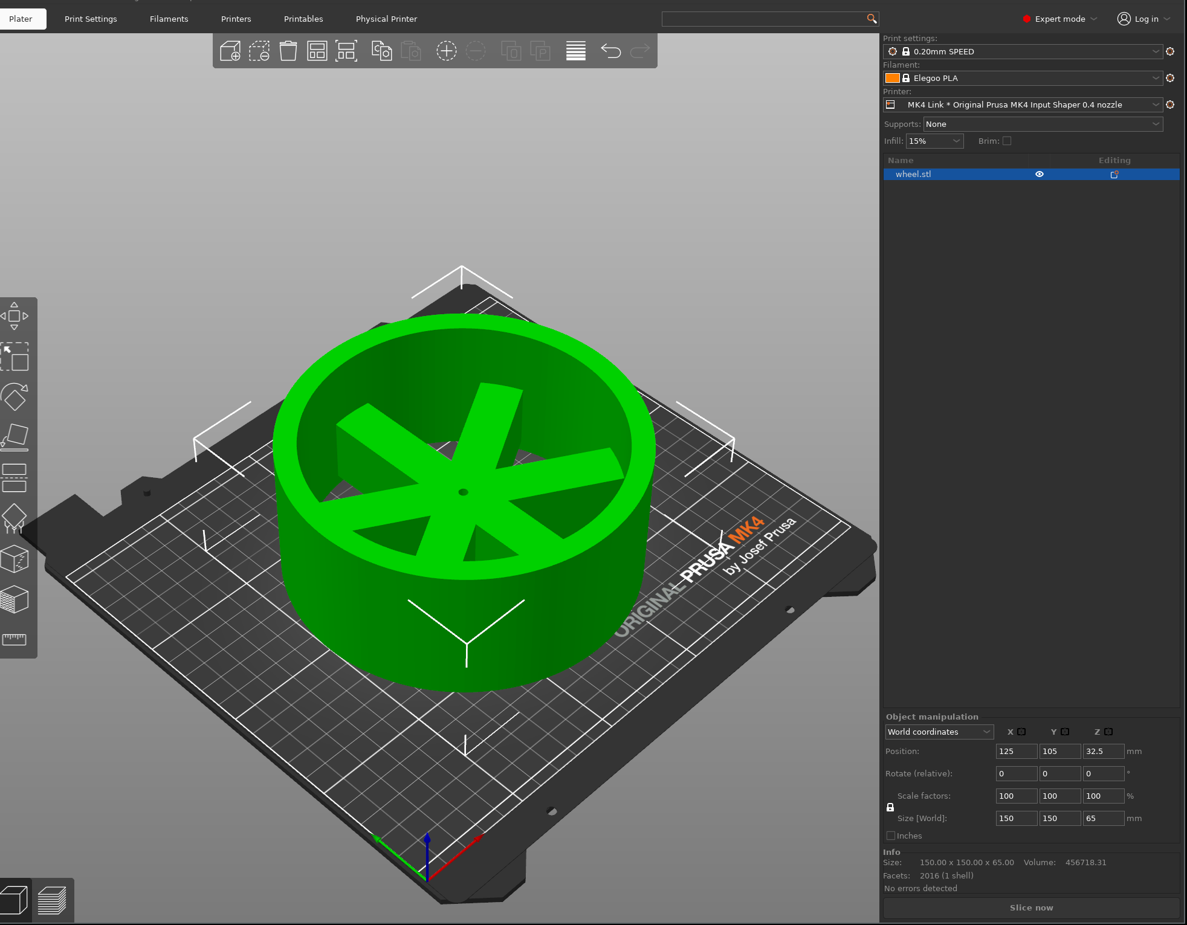Select the Rotate tool
1187x925 pixels.
15,398
